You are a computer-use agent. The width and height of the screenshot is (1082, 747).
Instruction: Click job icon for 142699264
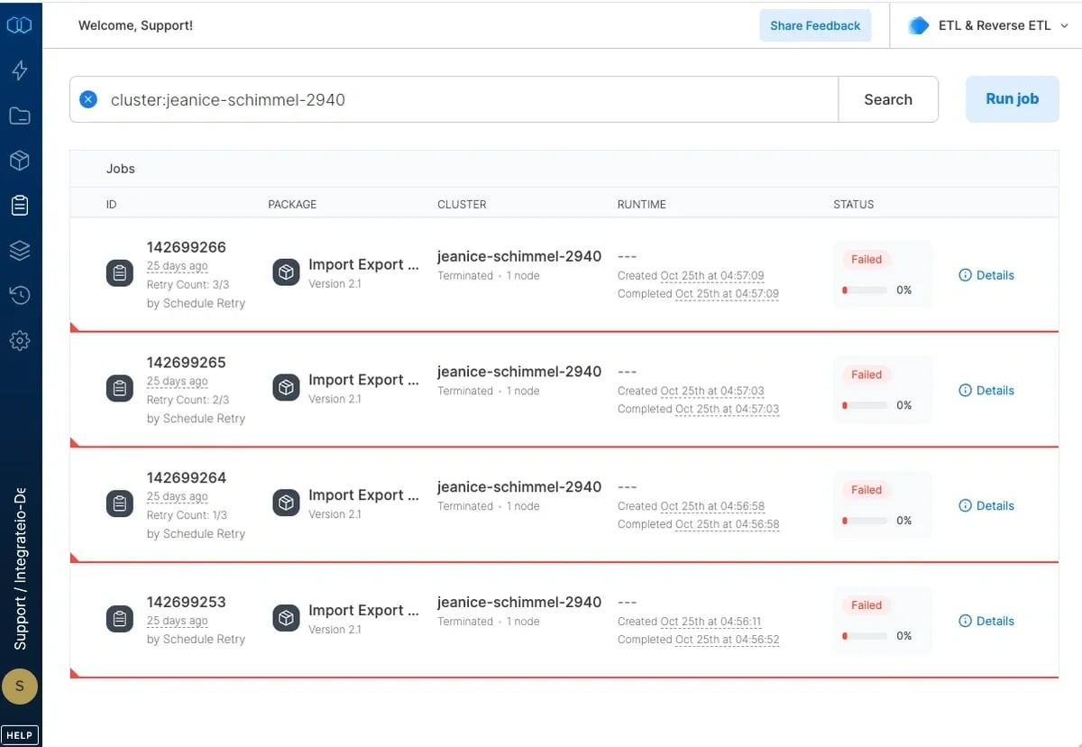point(120,504)
